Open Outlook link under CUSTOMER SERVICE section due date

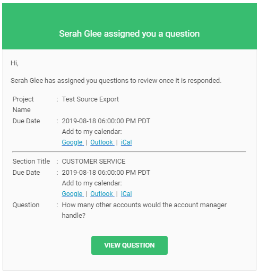point(102,194)
